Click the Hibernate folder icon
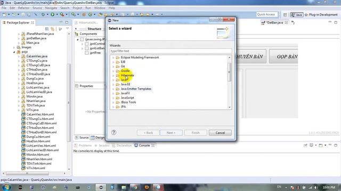The width and height of the screenshot is (341, 191). tap(118, 75)
